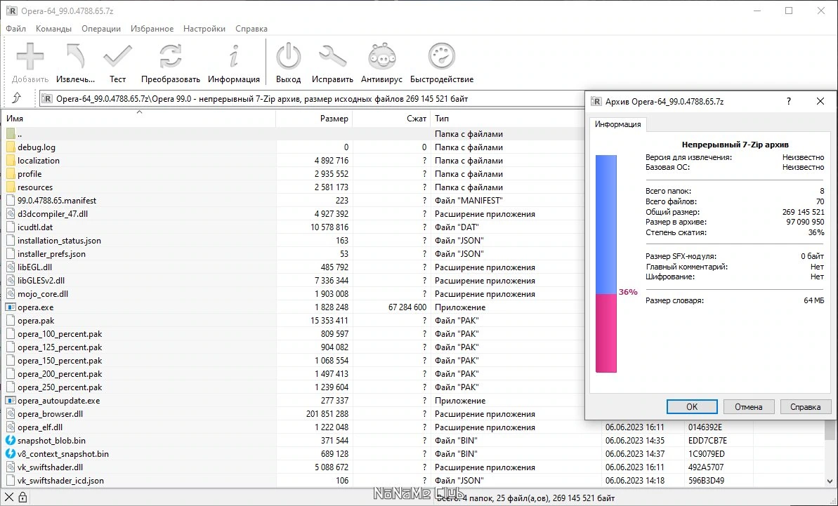838x506 pixels.
Task: Click the 67 284 600 packed size cell
Action: point(407,307)
